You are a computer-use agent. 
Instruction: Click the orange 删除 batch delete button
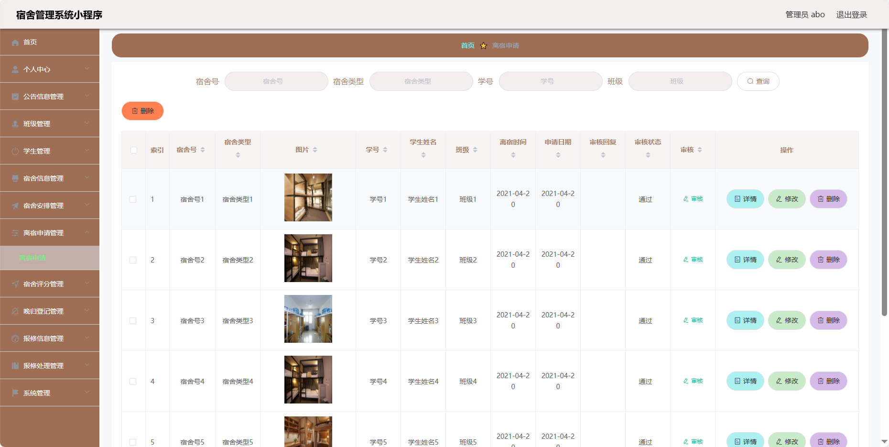[142, 111]
